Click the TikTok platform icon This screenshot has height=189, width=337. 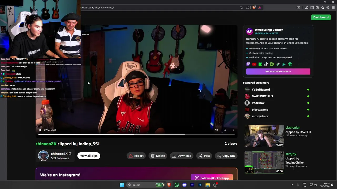pyautogui.click(x=266, y=64)
